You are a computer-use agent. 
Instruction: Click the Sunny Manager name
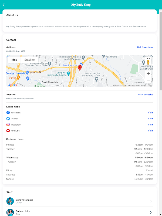click(x=24, y=200)
